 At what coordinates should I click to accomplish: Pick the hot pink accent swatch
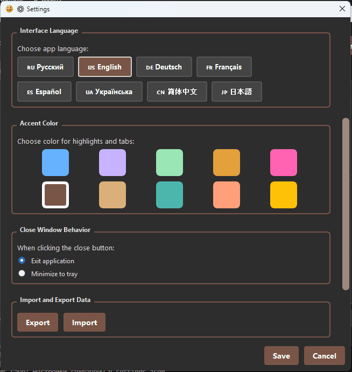tap(284, 163)
